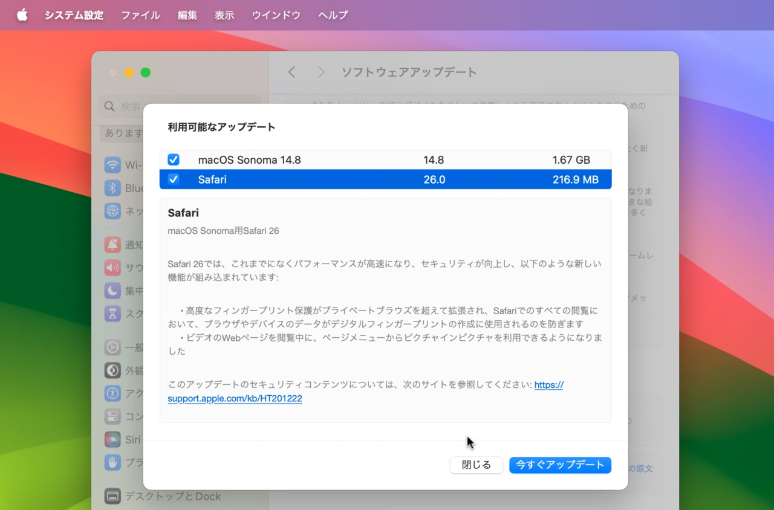Uncheck the macOS Sonoma 14.8 update
The image size is (774, 510).
click(174, 159)
